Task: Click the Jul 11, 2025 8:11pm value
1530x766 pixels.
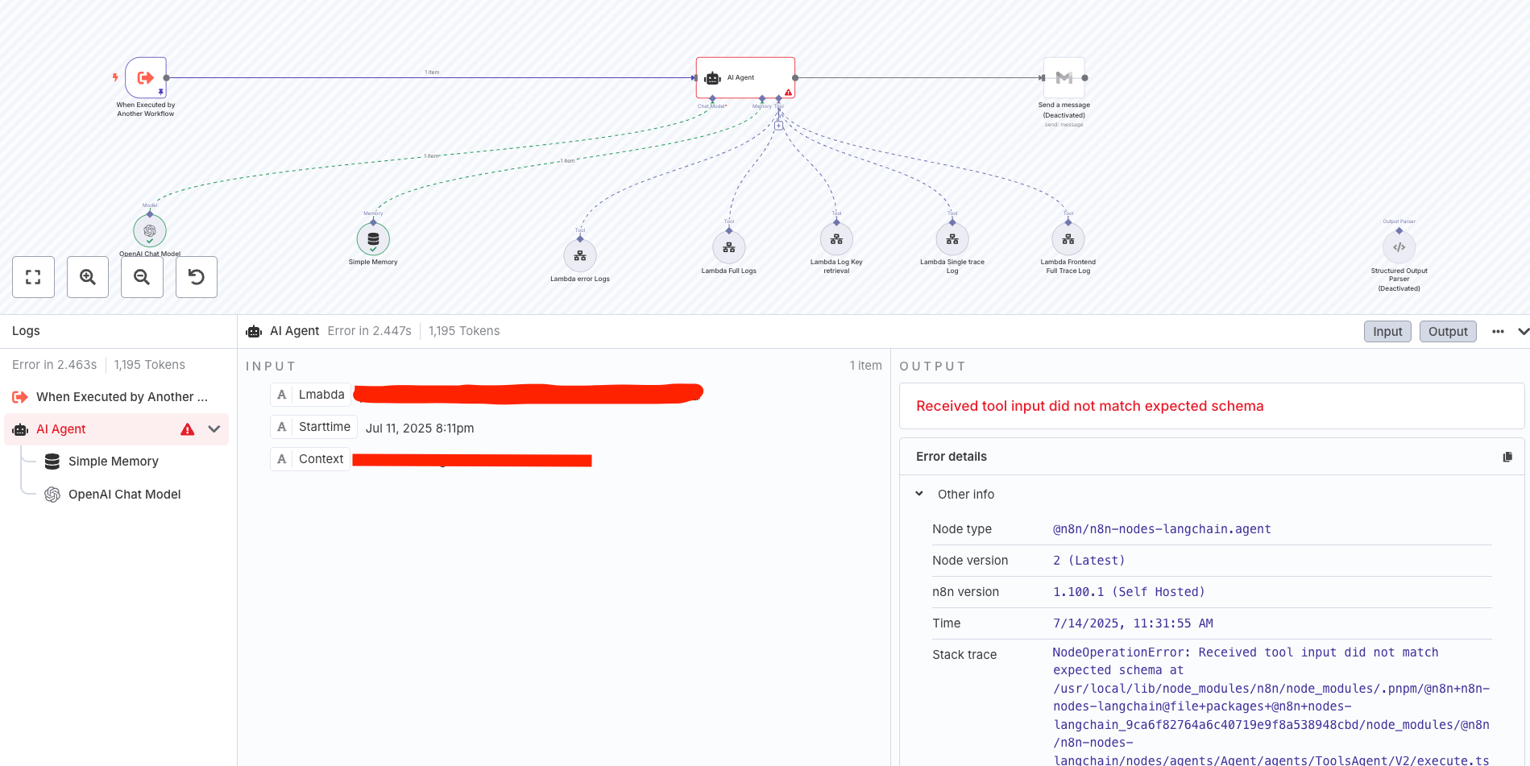Action: pyautogui.click(x=420, y=429)
